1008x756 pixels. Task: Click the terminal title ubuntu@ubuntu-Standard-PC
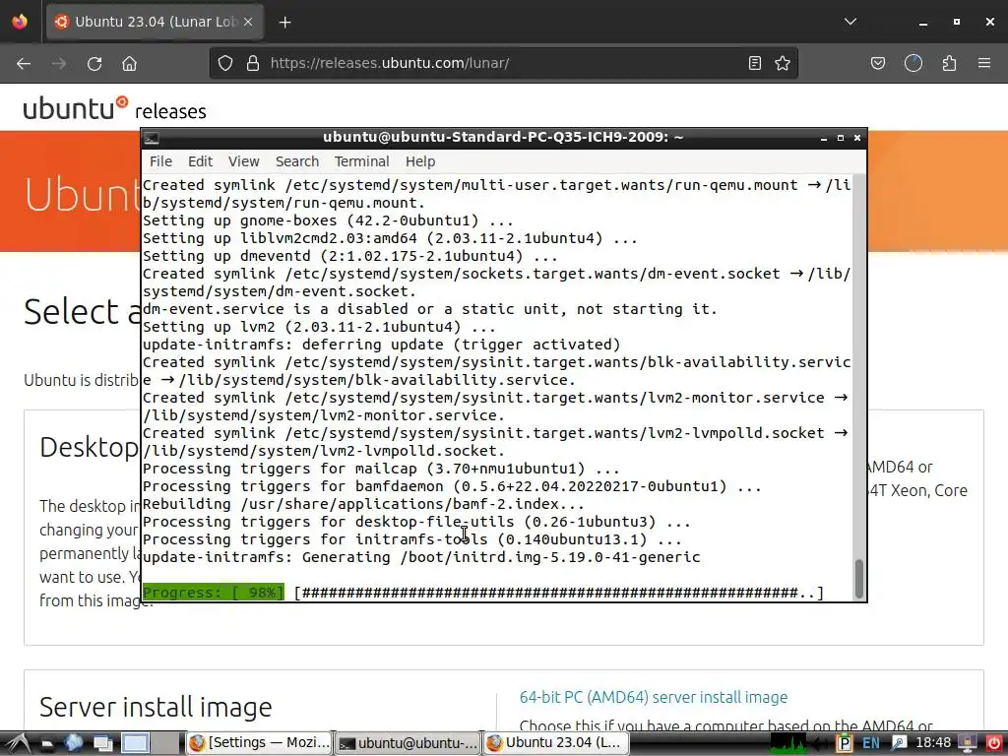503,137
